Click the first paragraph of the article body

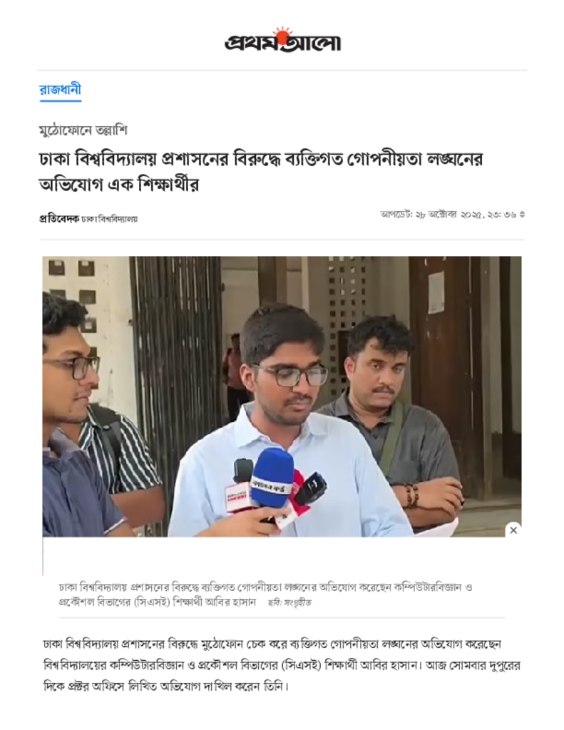(x=282, y=665)
